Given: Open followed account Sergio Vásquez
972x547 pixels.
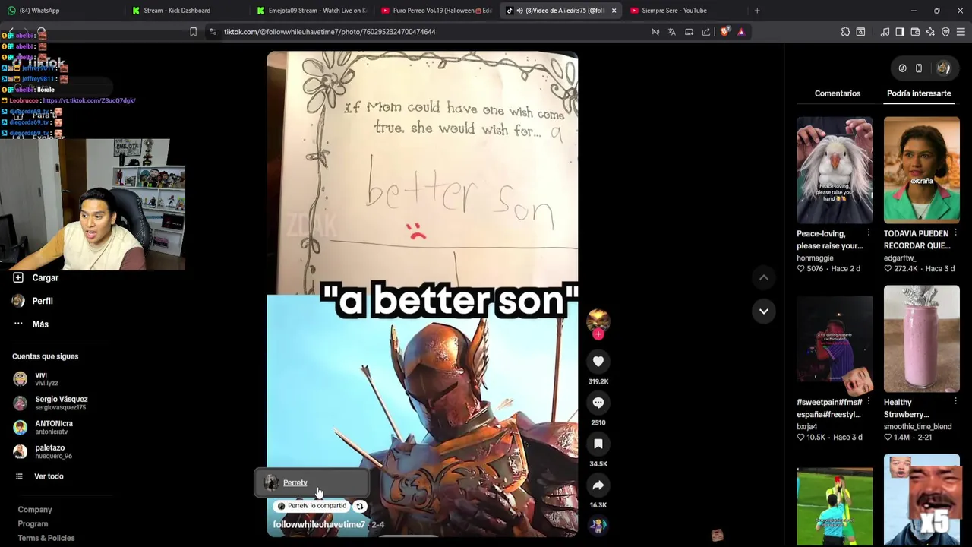Looking at the screenshot, I should 61,403.
